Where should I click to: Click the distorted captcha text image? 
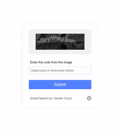click(60, 42)
